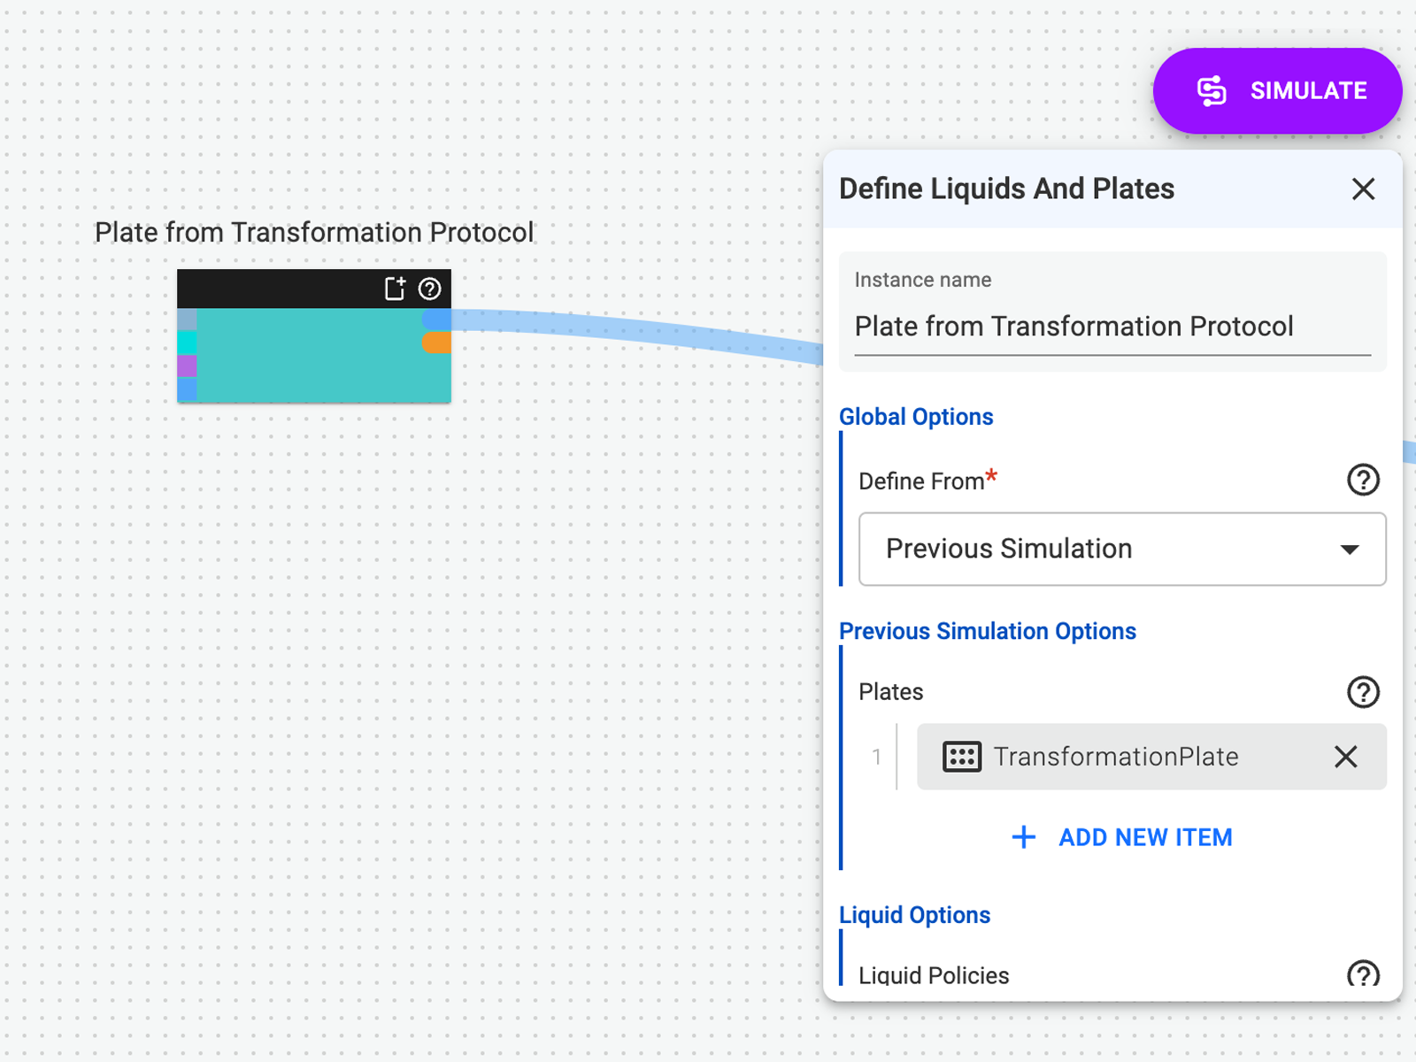Screen dimensions: 1416x1062
Task: Open node help via question mark icon
Action: pos(431,289)
